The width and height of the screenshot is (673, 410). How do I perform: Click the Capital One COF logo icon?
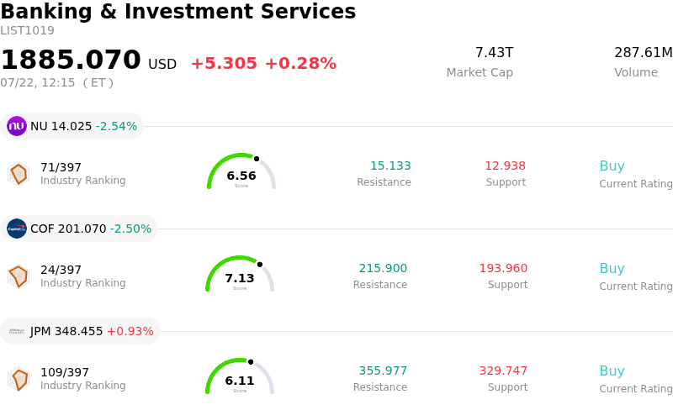[17, 229]
